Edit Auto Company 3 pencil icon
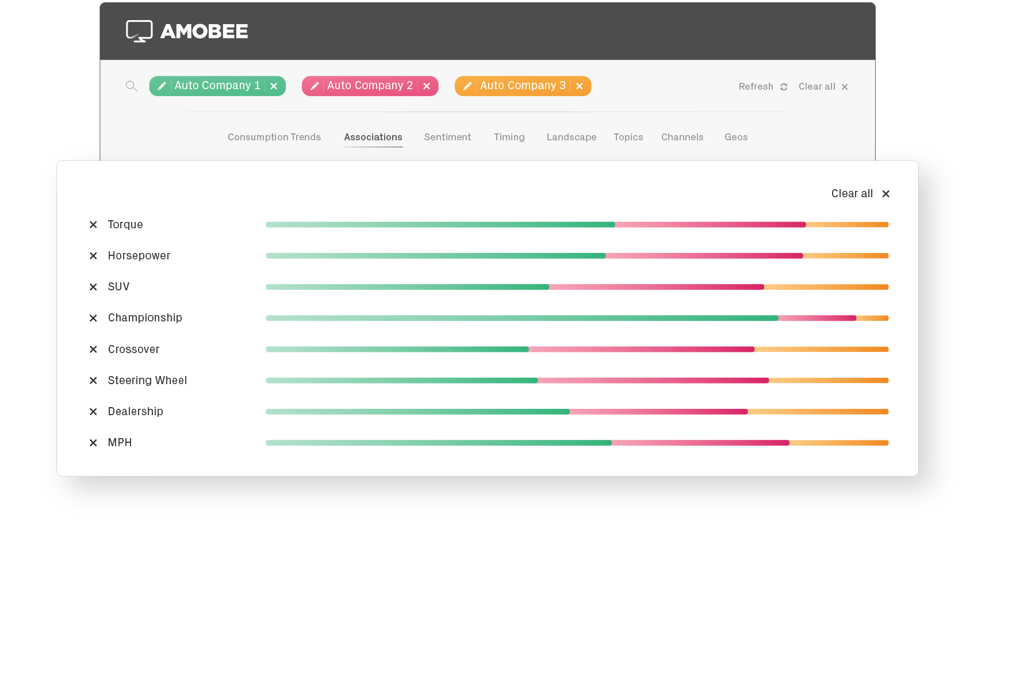1035x690 pixels. click(x=467, y=86)
